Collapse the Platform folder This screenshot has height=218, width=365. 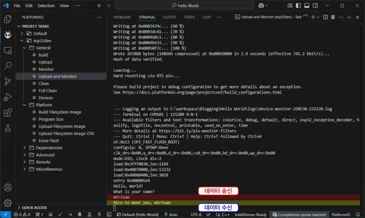pyautogui.click(x=25, y=105)
